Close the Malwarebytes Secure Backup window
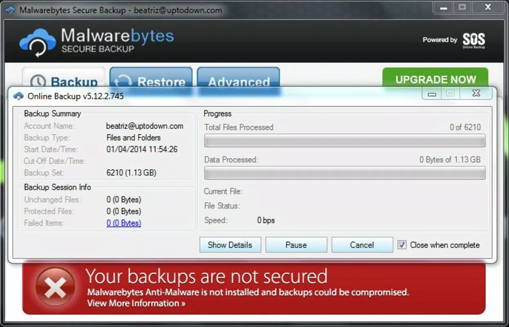The image size is (509, 327). [488, 7]
